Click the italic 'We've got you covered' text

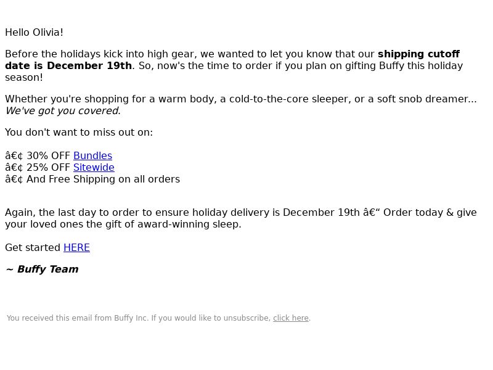62,111
